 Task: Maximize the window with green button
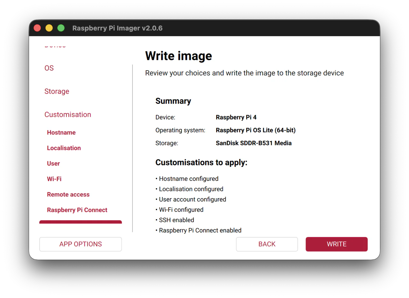coord(61,28)
